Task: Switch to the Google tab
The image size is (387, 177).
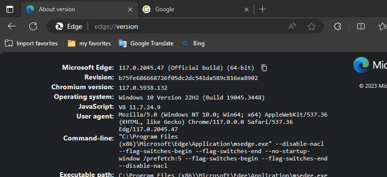Action: pyautogui.click(x=196, y=9)
